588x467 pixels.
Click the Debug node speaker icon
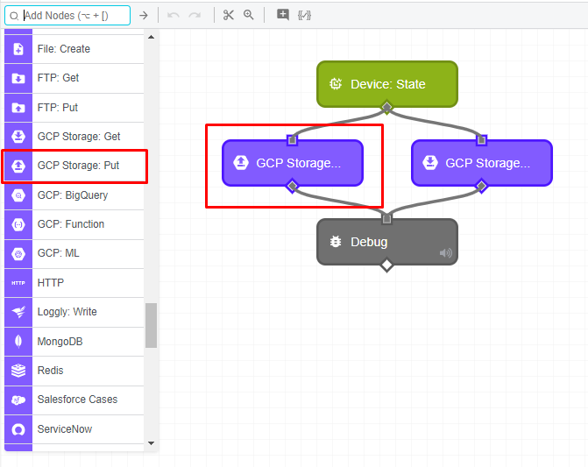446,253
